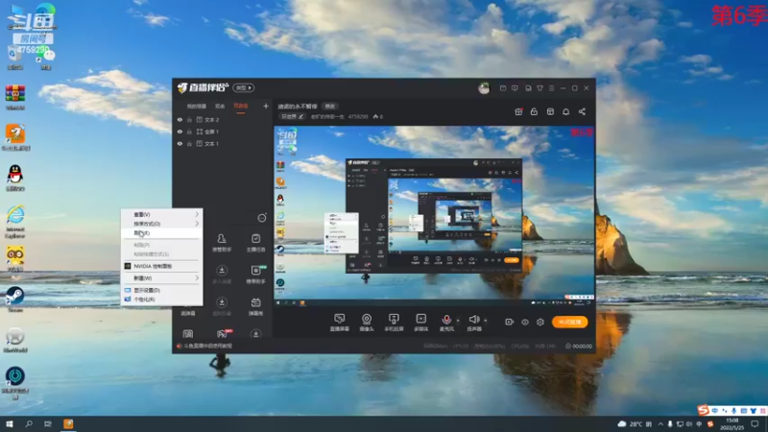This screenshot has height=432, width=768.
Task: Lock the 文本 2 layer
Action: pos(189,119)
